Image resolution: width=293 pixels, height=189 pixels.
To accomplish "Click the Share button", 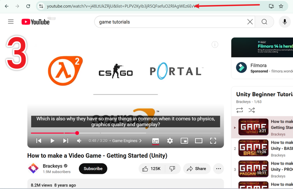I will click(x=196, y=169).
